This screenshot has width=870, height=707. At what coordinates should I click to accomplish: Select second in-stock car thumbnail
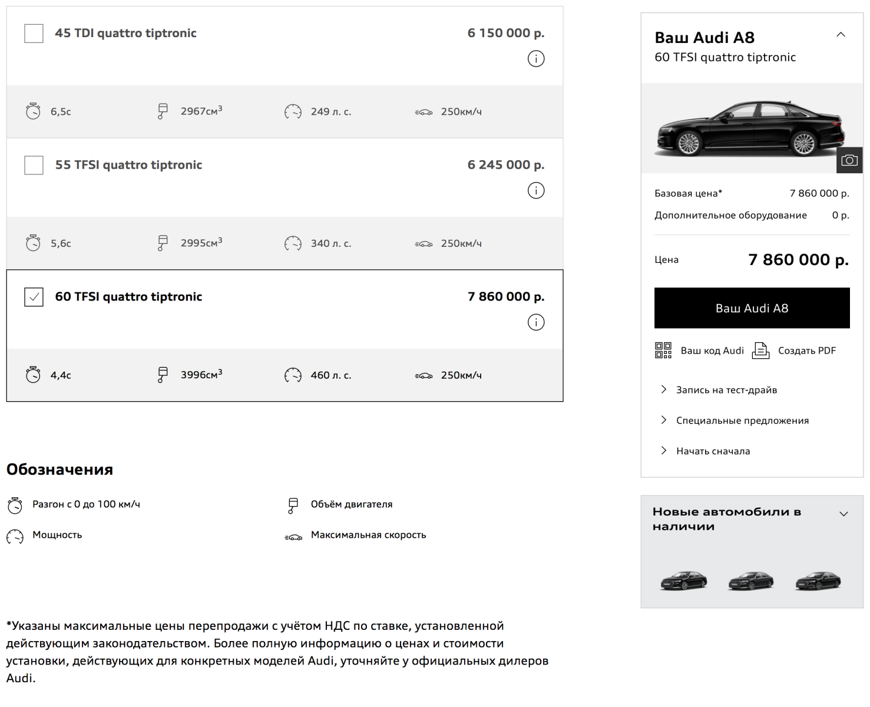pyautogui.click(x=750, y=580)
